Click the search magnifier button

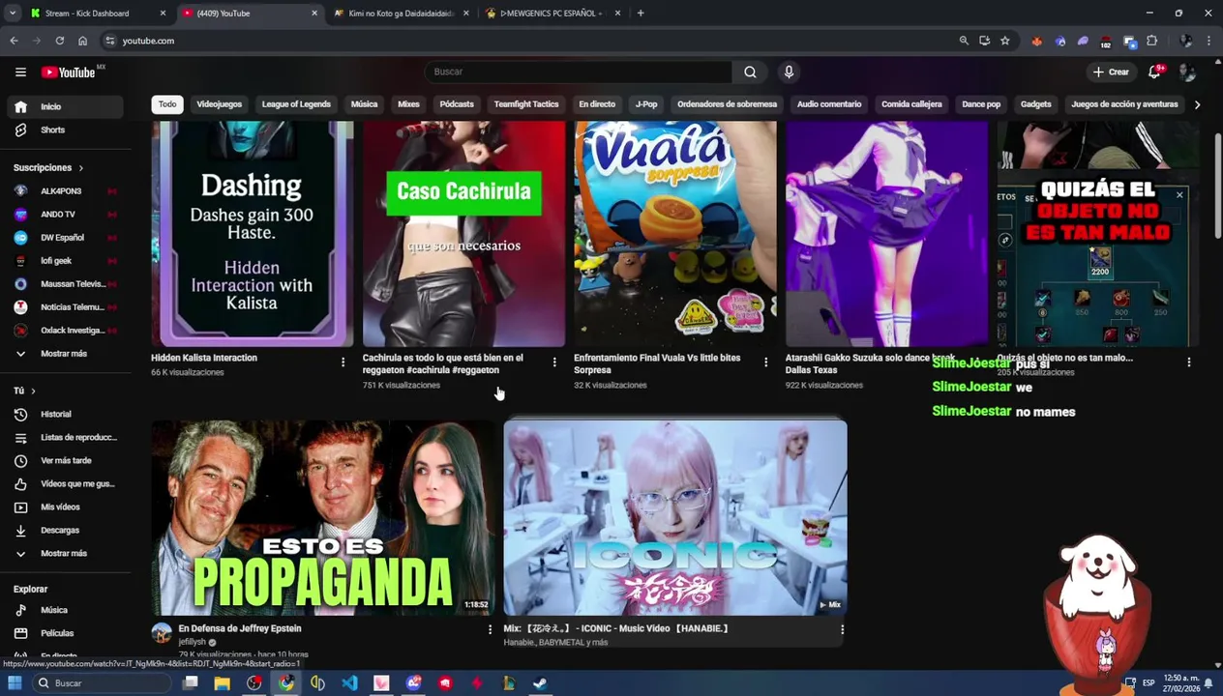750,72
